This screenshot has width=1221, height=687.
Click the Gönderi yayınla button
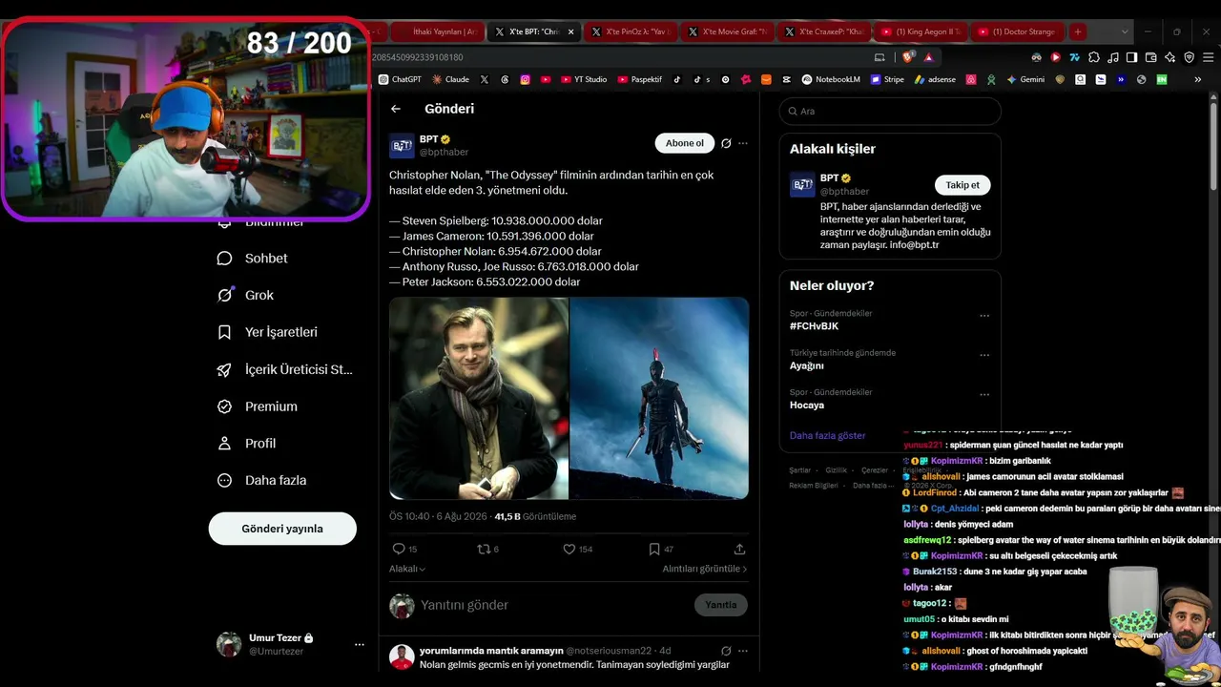click(x=282, y=529)
